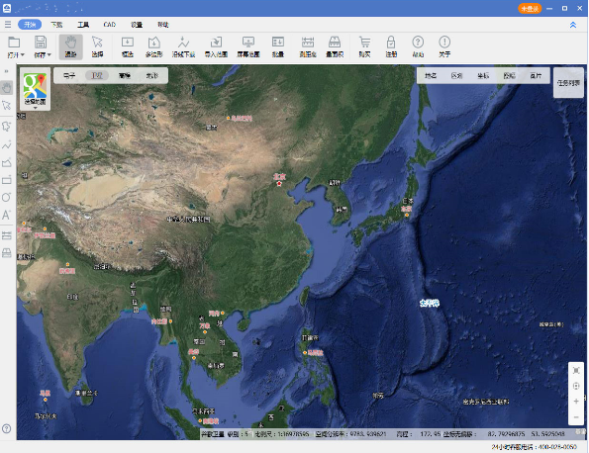This screenshot has height=453, width=589.
Task: Zoom in with the plus map control
Action: coord(576,402)
